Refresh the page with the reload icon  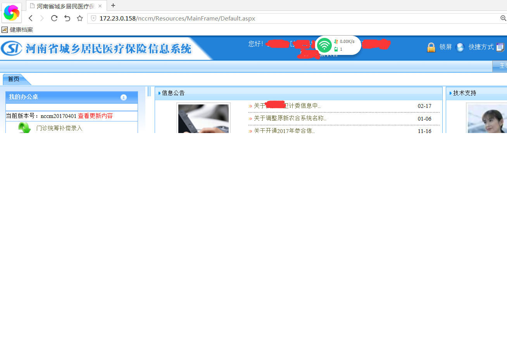point(54,18)
